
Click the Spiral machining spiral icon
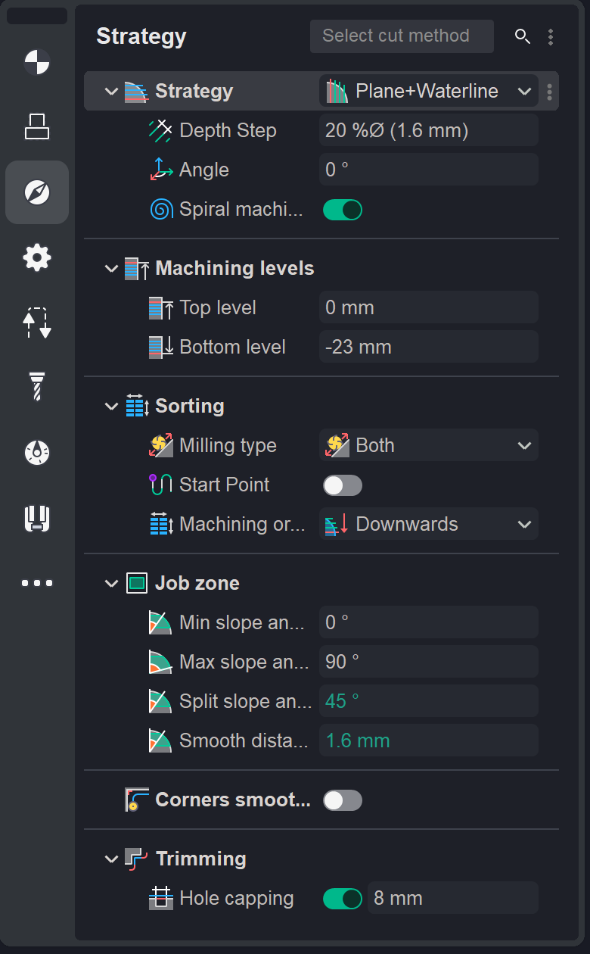point(161,209)
